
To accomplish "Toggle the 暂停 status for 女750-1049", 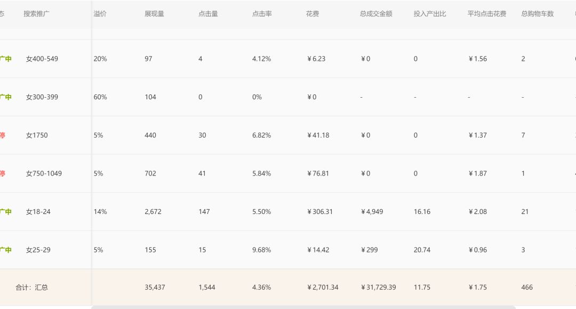I will (x=3, y=173).
